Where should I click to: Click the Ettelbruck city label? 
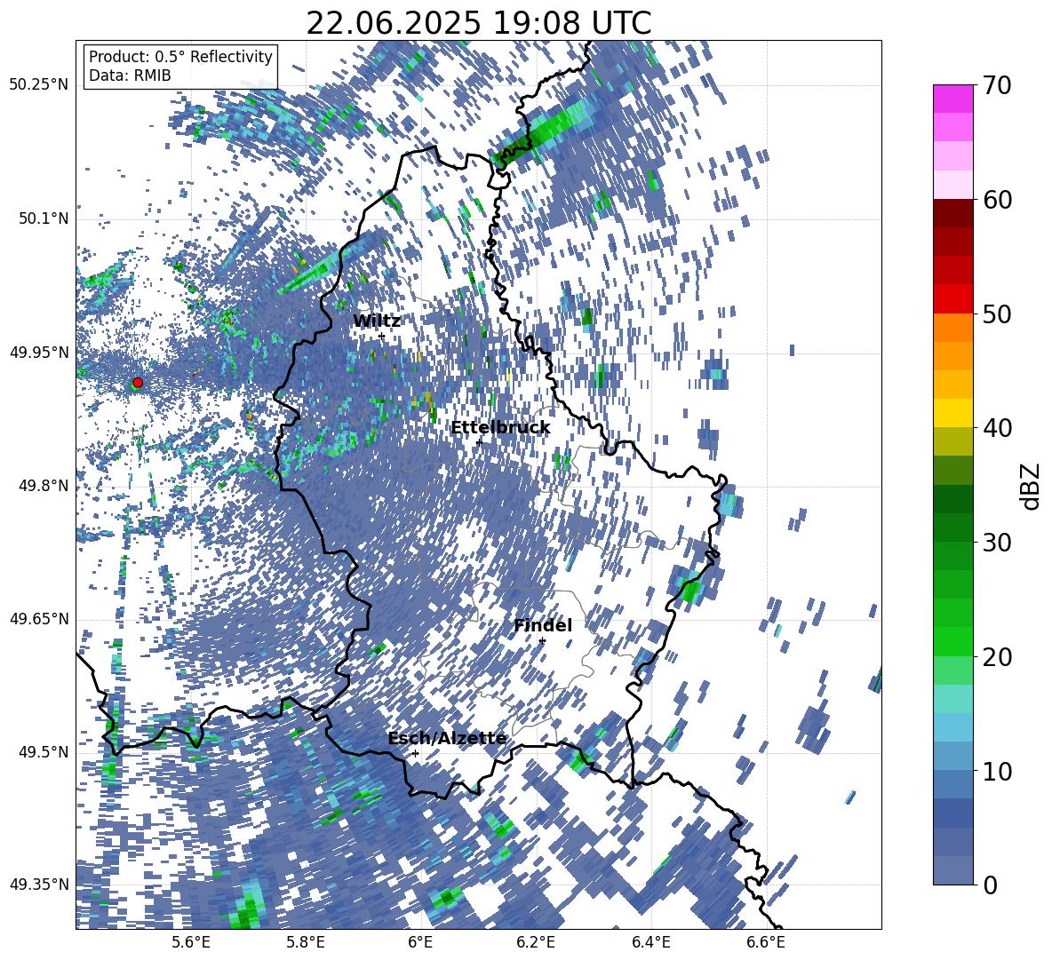[x=500, y=428]
